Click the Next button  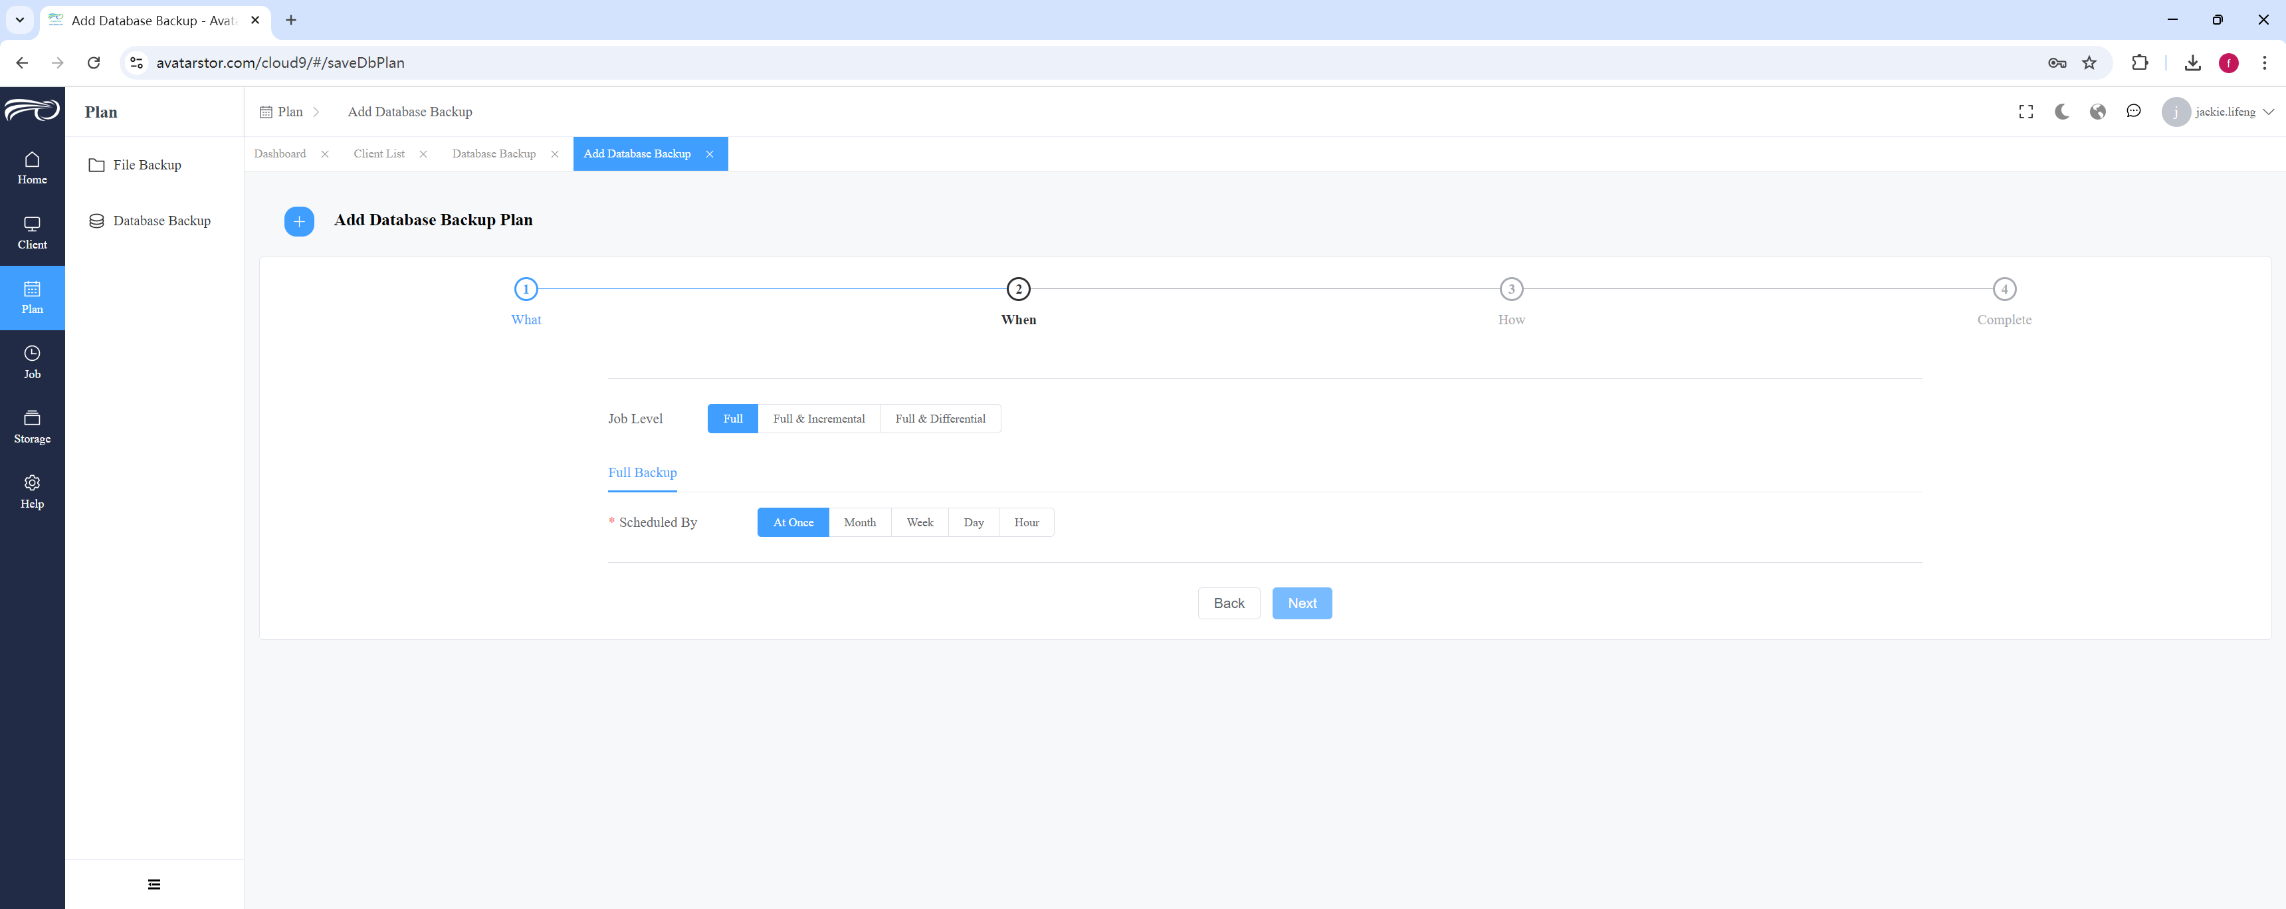pos(1301,603)
